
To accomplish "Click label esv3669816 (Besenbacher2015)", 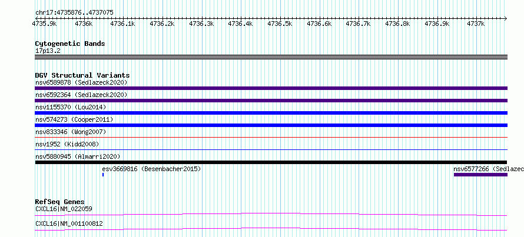I will (151, 169).
